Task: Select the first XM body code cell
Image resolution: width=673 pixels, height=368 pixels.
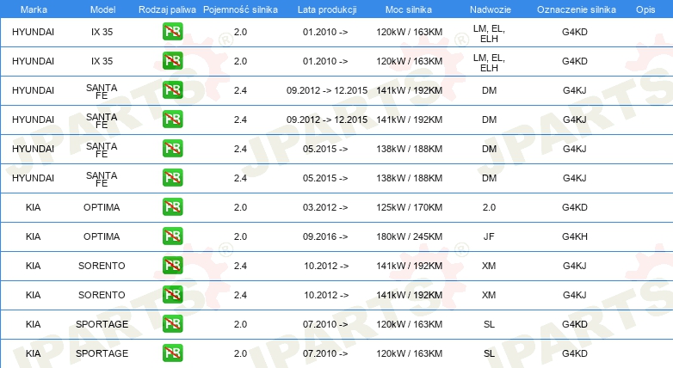Action: tap(489, 266)
